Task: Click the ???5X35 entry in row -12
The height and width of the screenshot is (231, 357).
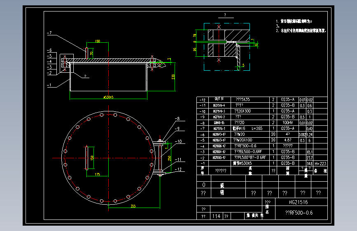Action: (x=243, y=99)
